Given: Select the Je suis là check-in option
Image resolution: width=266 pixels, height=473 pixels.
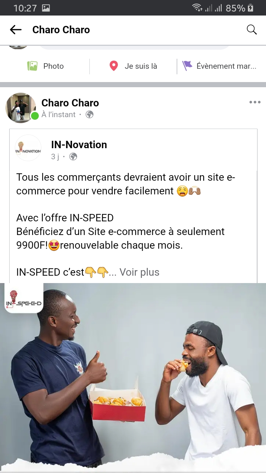Looking at the screenshot, I should coord(141,66).
